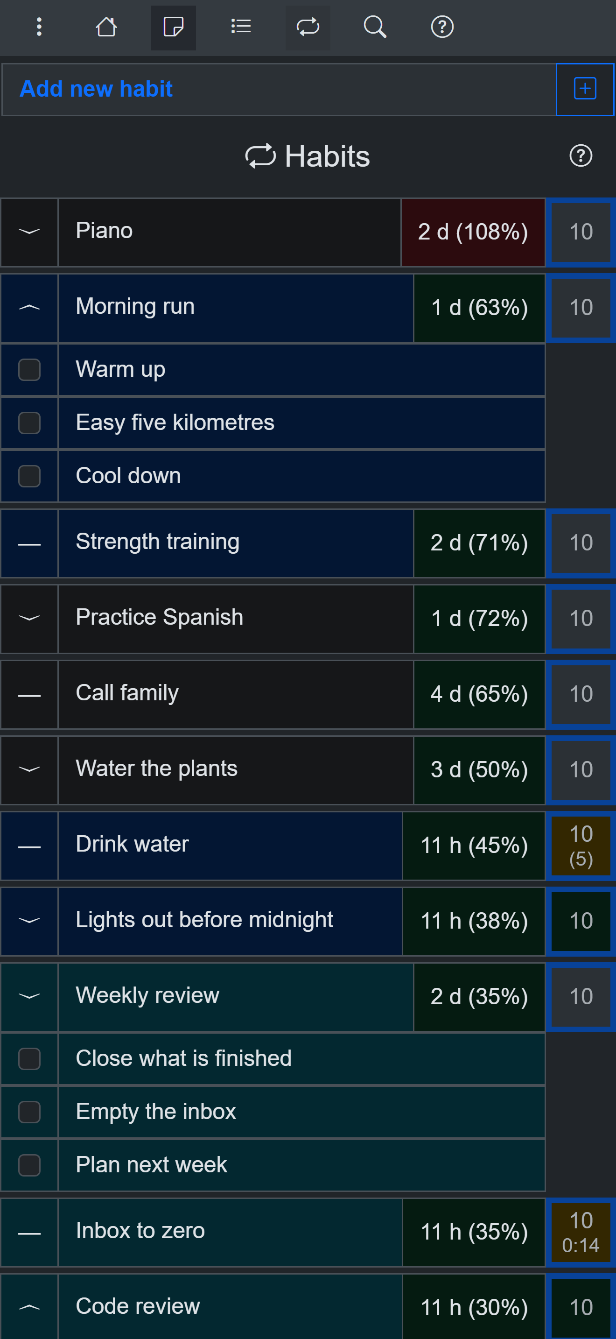Collapse the Morning run sub-items
This screenshot has height=1339, width=616.
pos(29,308)
